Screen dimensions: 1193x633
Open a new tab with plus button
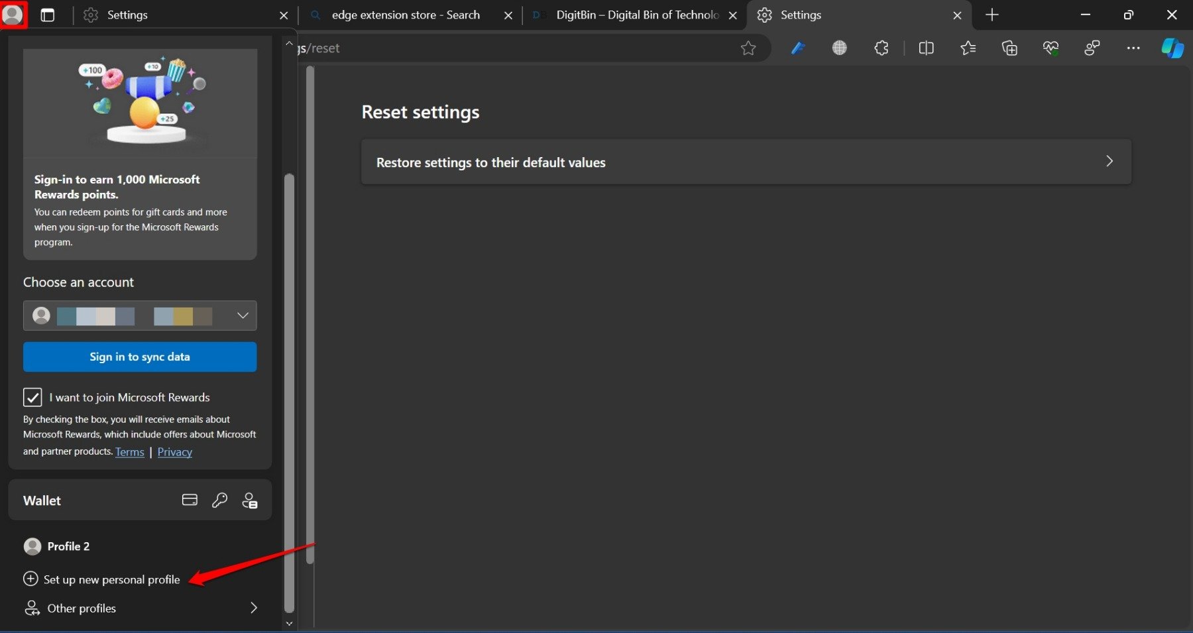(992, 15)
